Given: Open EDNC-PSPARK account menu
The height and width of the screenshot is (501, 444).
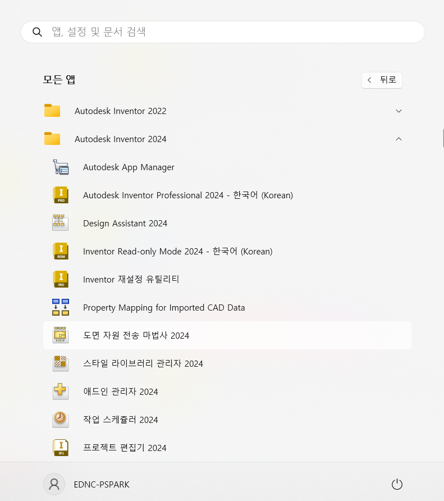Looking at the screenshot, I should pos(86,484).
